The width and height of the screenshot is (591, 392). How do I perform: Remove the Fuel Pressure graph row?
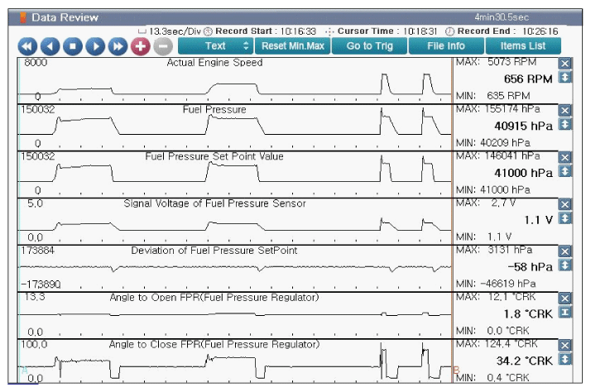point(565,110)
